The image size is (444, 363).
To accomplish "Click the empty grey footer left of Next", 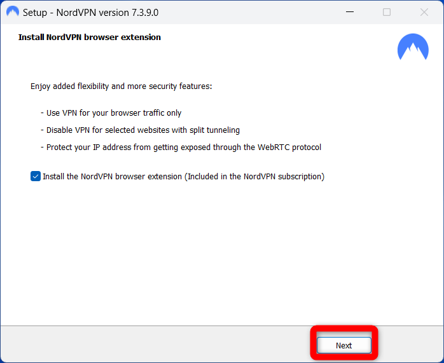I will click(x=153, y=345).
